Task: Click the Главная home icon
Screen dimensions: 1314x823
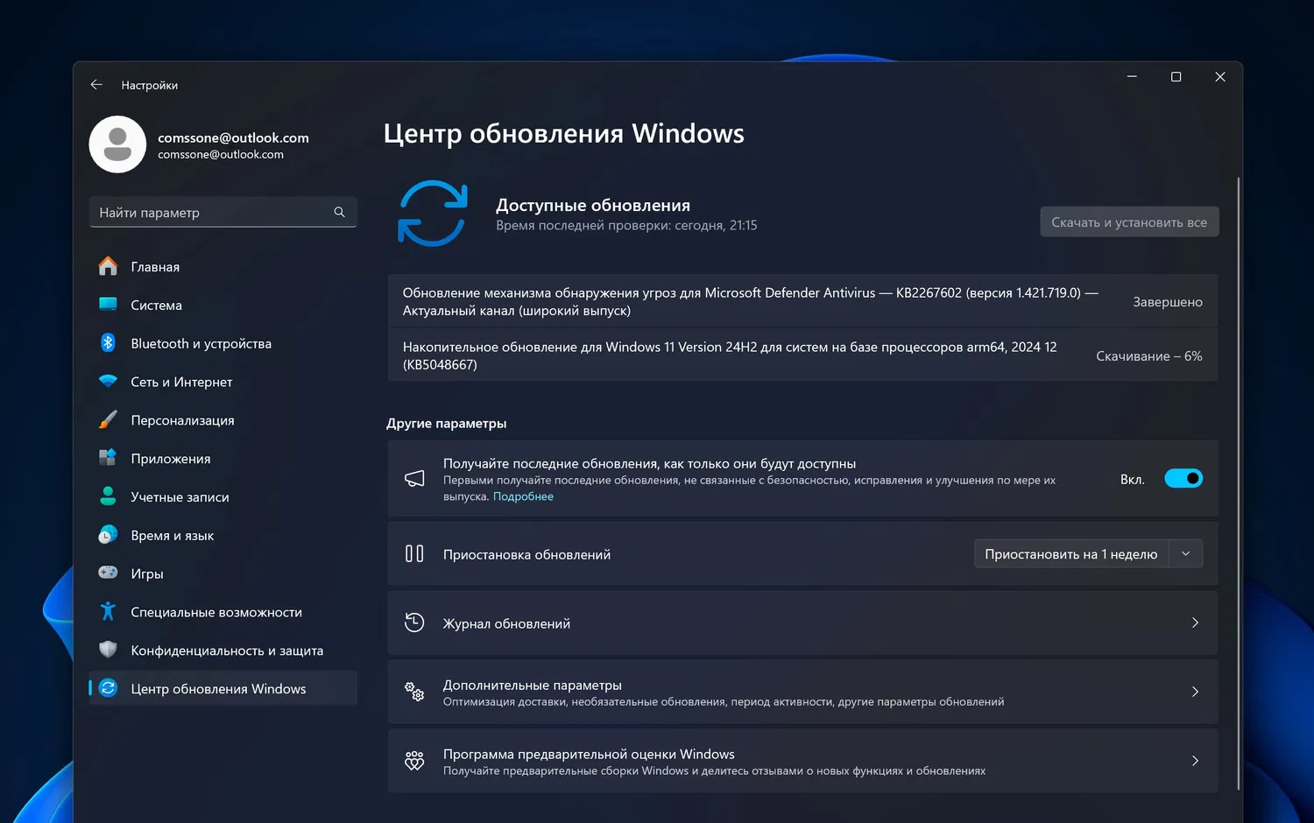Action: (x=108, y=266)
